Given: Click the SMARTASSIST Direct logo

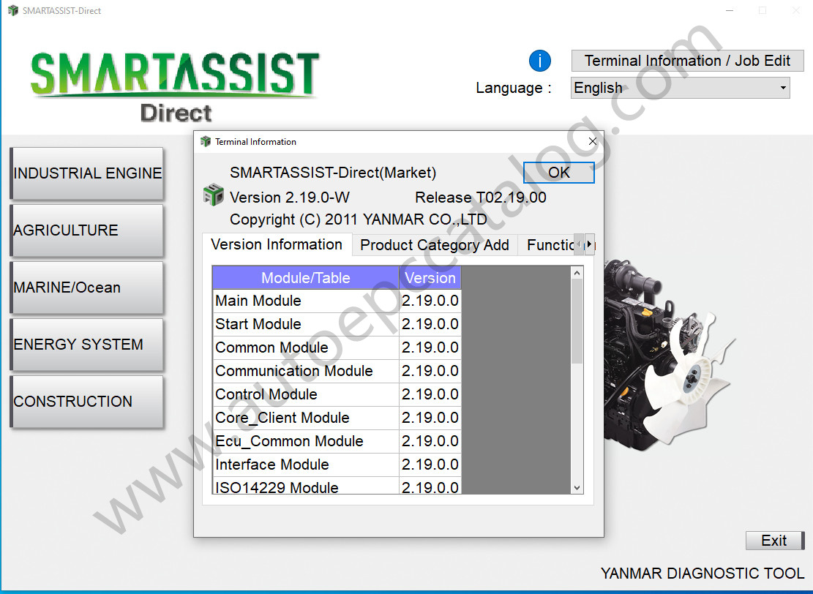Looking at the screenshot, I should tap(175, 86).
